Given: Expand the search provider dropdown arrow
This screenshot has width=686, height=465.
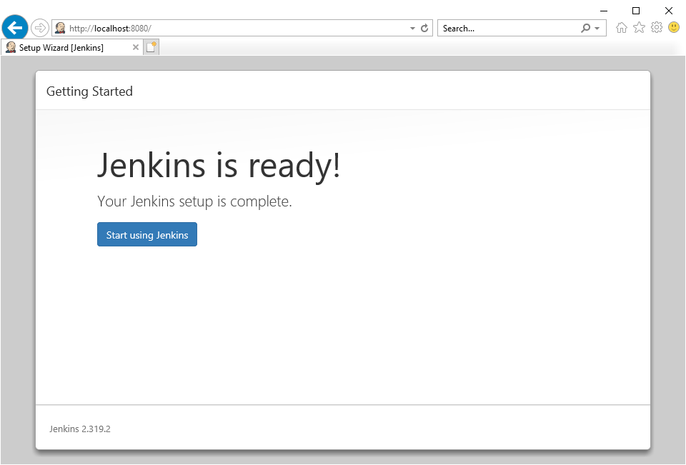Looking at the screenshot, I should [597, 29].
